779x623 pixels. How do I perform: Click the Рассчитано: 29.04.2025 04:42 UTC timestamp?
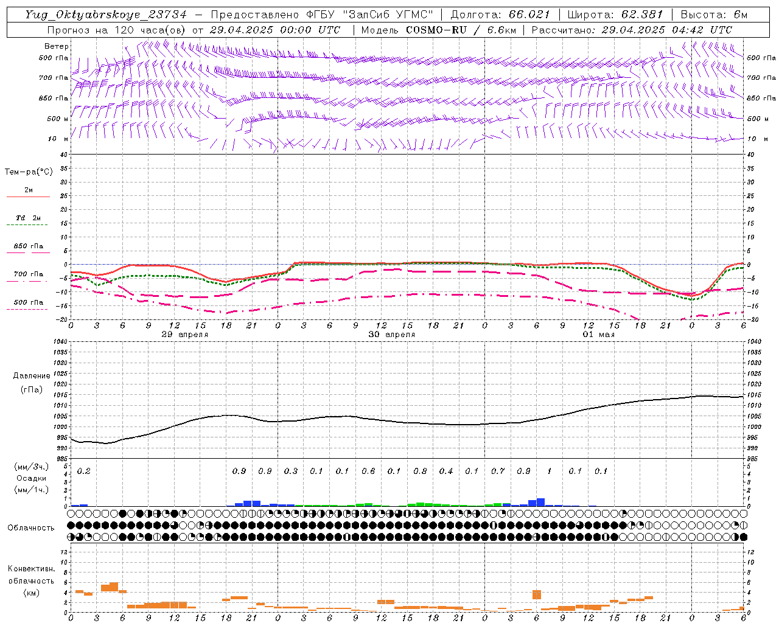tap(632, 30)
